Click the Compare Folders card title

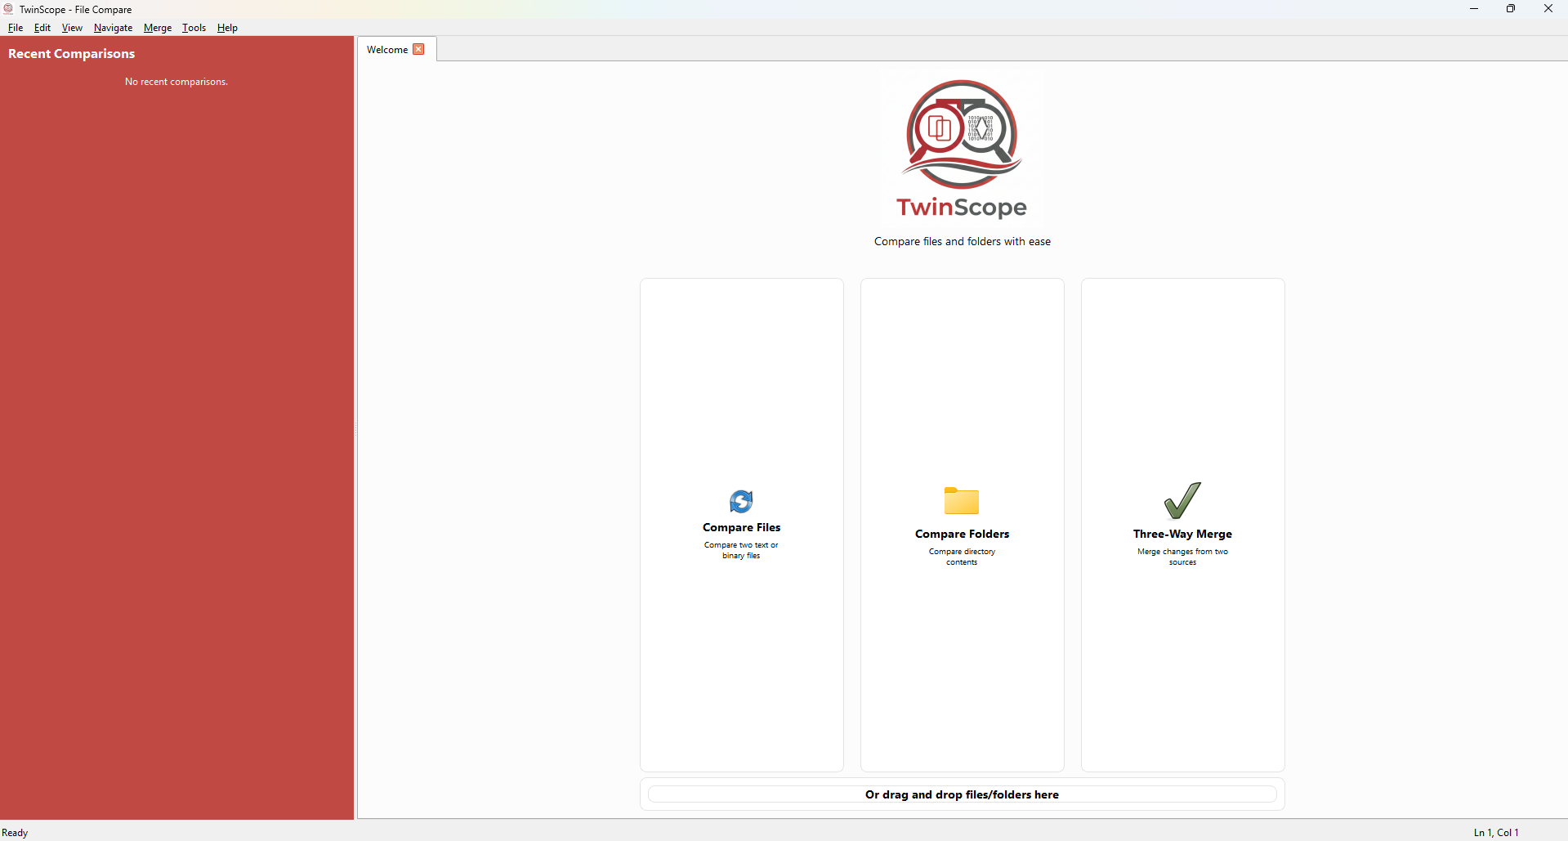tap(962, 534)
